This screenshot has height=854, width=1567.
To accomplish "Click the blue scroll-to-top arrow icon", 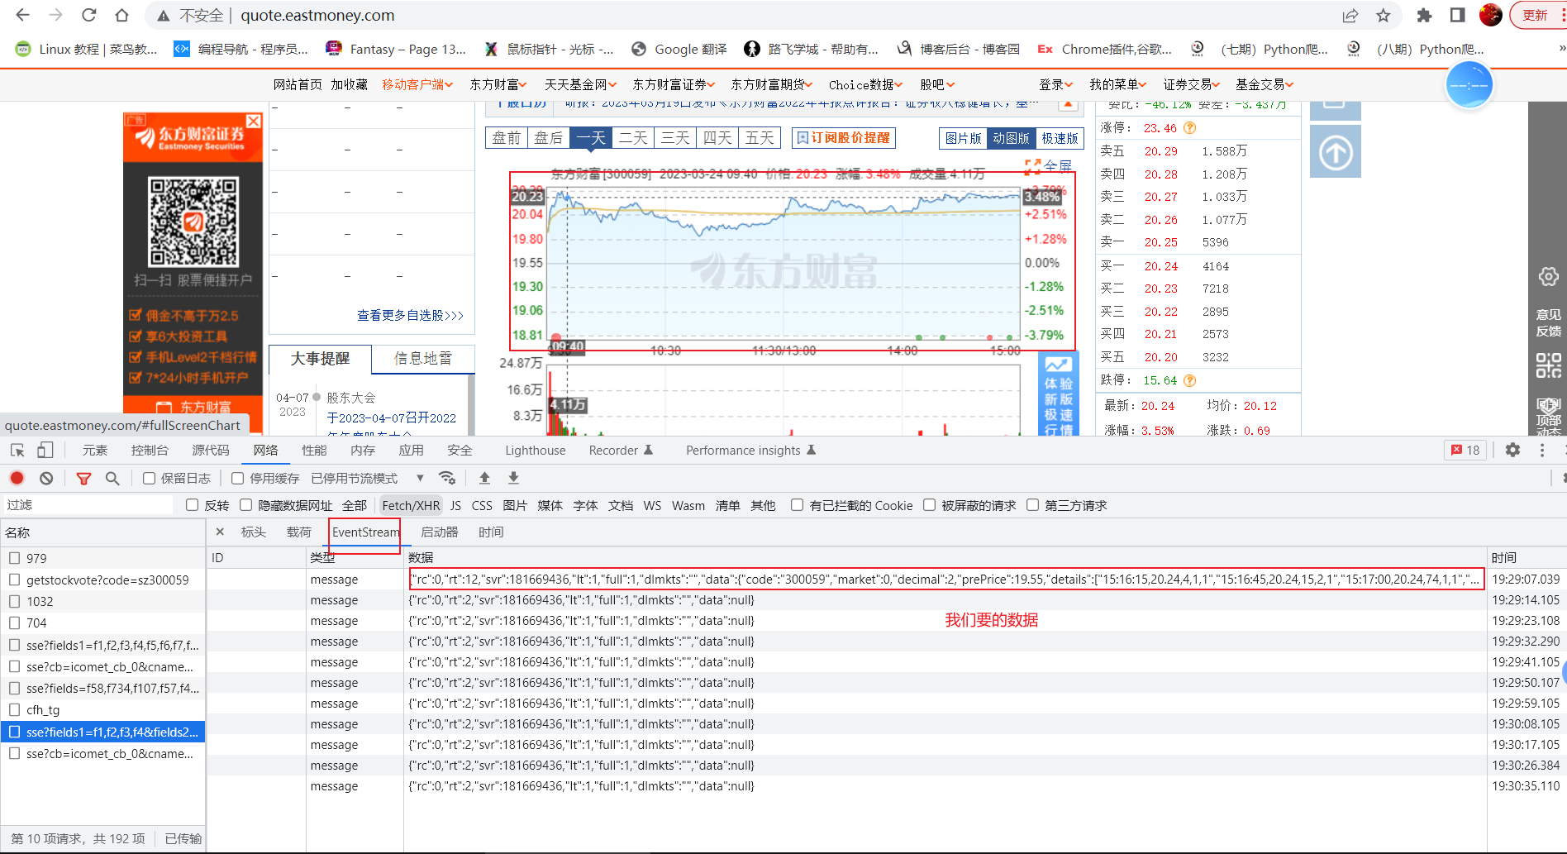I will click(1336, 151).
